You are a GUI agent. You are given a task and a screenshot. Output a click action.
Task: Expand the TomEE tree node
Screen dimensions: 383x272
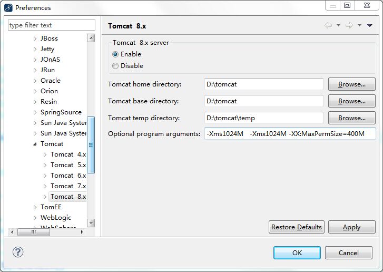(x=35, y=207)
